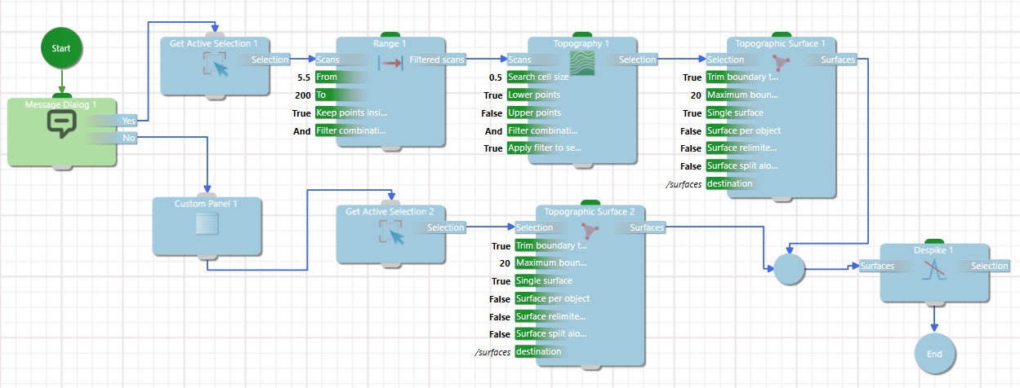Select the Search cell size parameter
Viewport: 1020px width, 388px height.
click(539, 77)
